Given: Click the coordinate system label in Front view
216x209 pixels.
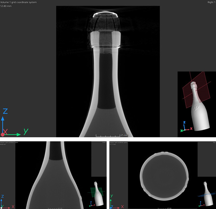Looking at the screenshot, I should (9, 142).
